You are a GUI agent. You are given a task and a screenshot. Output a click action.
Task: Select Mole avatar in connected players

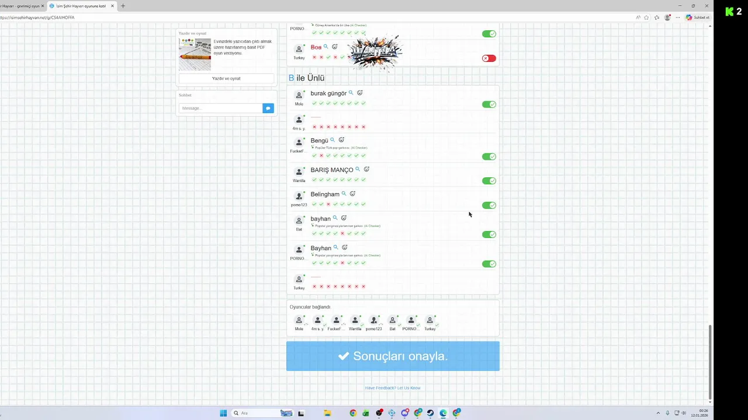click(299, 320)
